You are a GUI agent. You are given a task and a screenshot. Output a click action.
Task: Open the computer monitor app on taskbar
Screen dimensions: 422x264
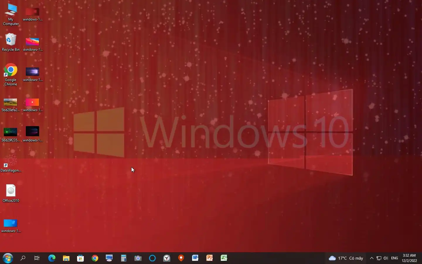click(109, 258)
